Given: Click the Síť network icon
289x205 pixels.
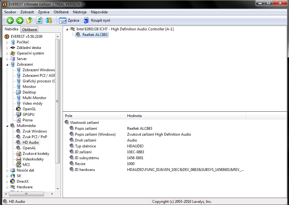Looking at the screenshot, I should [12, 176].
